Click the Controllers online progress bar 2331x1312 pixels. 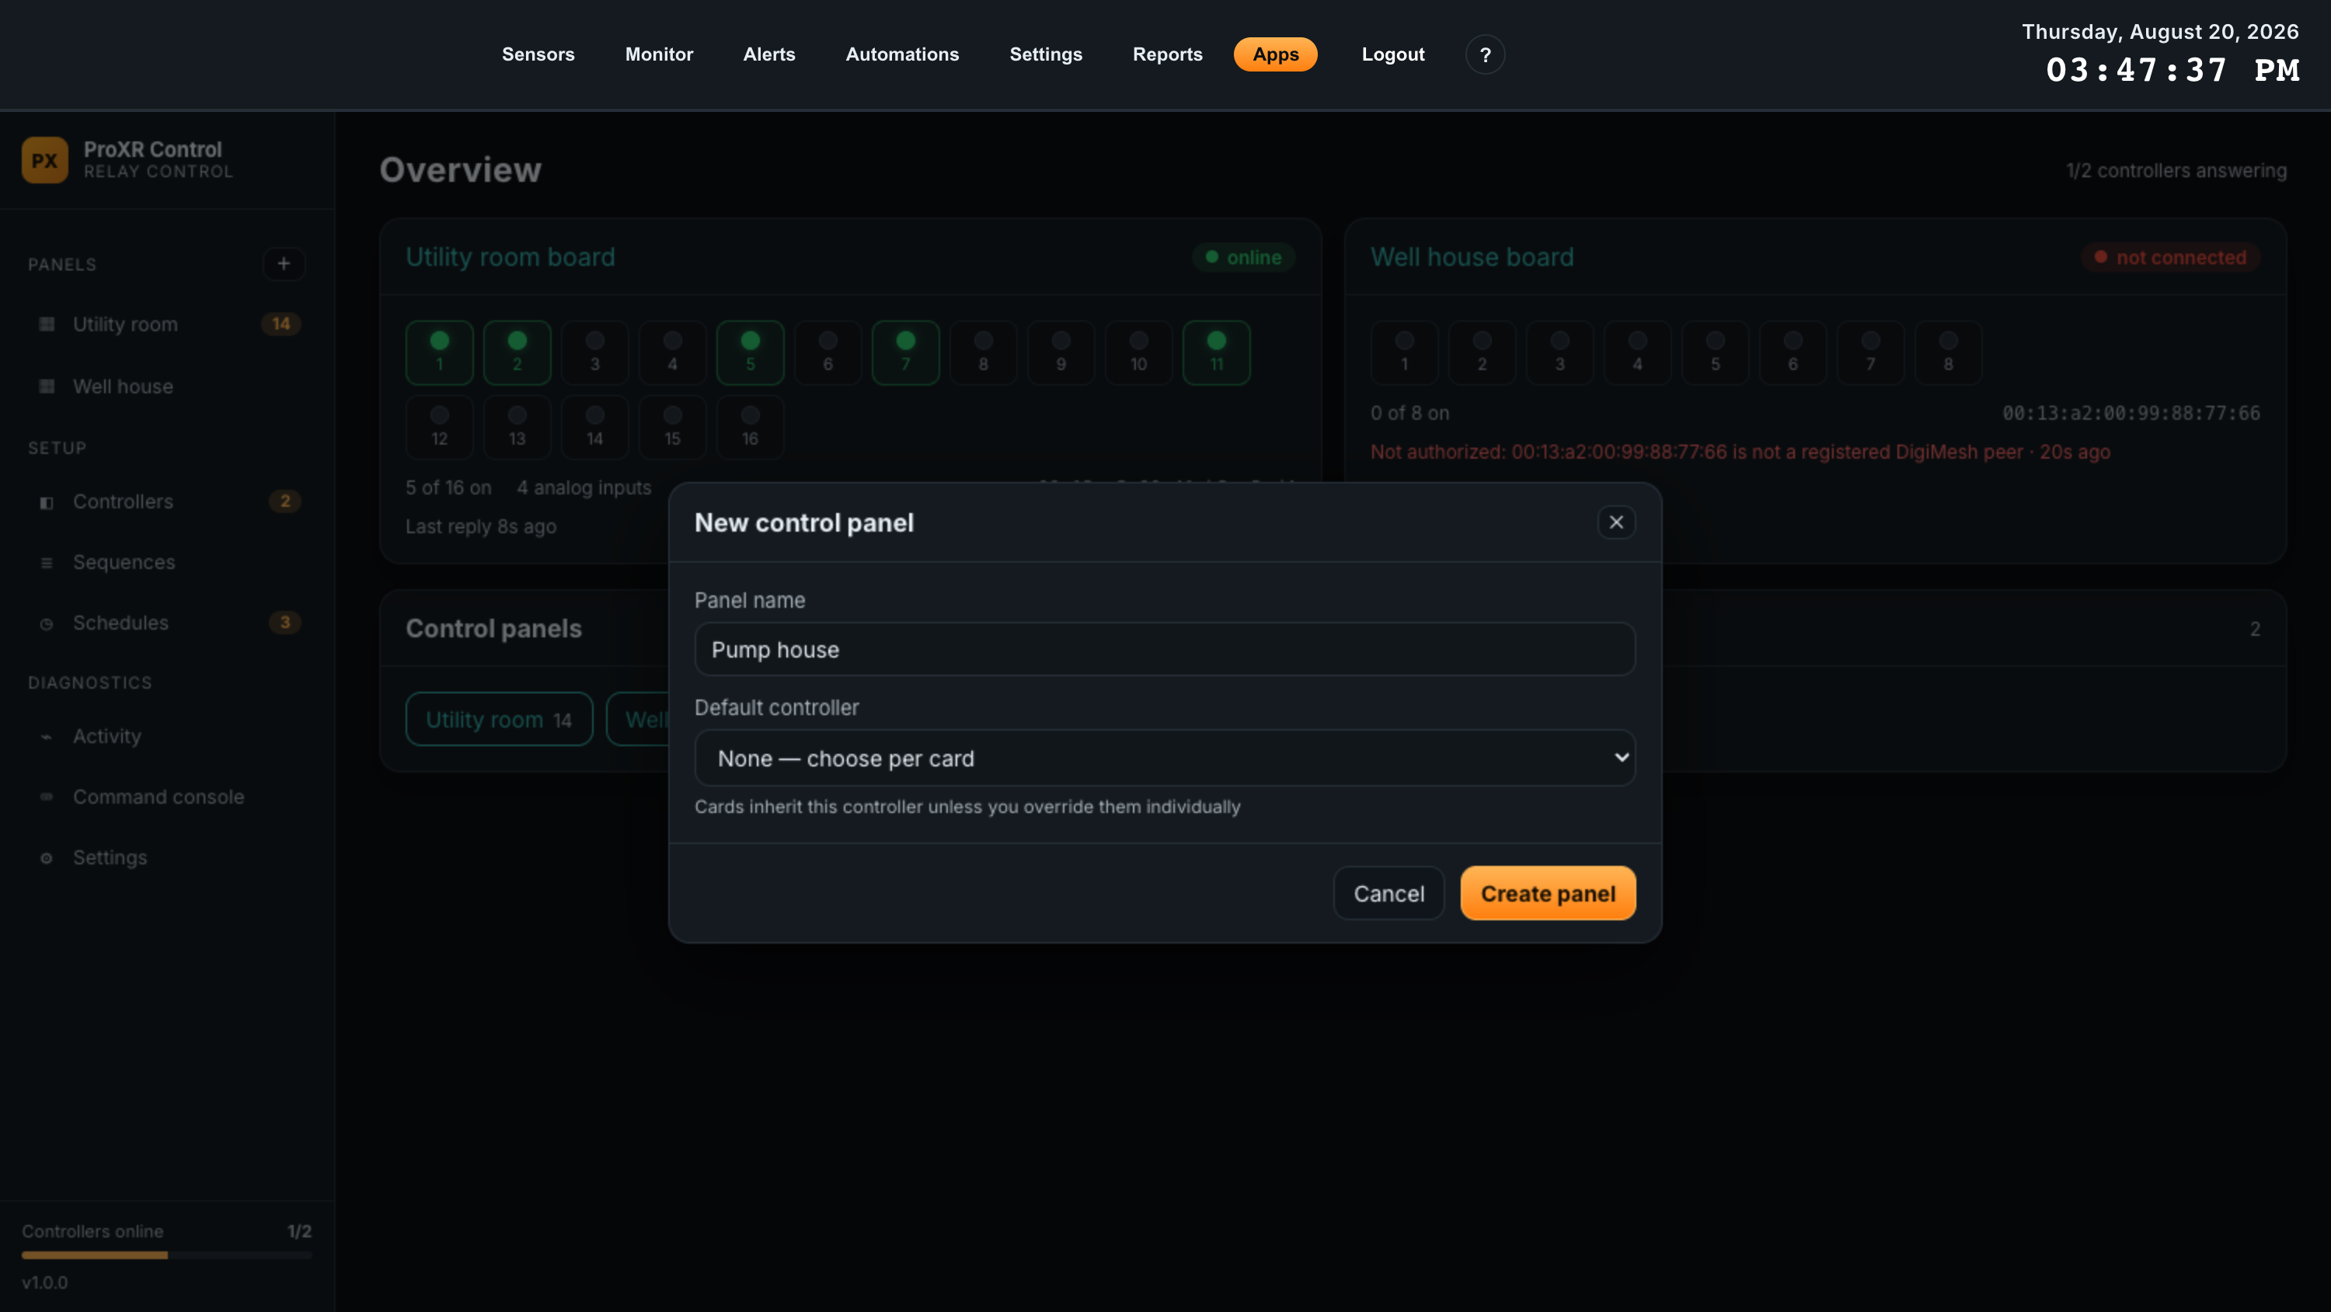tap(167, 1255)
